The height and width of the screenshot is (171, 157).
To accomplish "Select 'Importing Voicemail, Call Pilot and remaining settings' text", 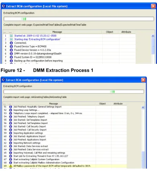I will tap(39, 153).
